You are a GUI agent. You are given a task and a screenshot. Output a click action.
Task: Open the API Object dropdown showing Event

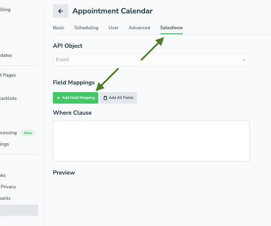(151, 60)
